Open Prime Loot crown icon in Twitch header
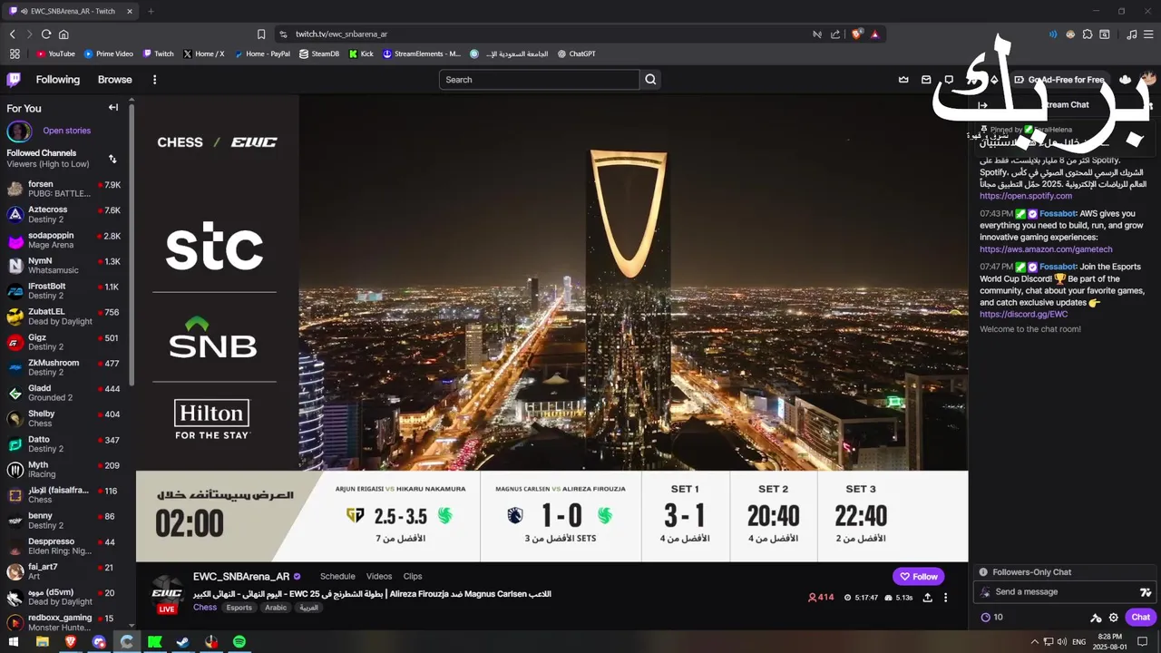This screenshot has width=1161, height=653. (x=903, y=80)
